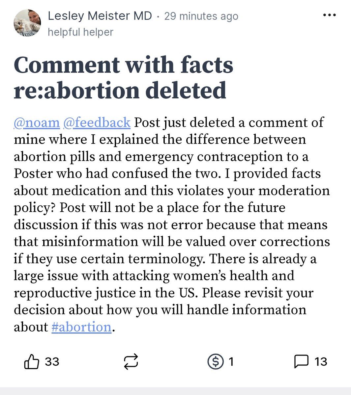
Task: Follow the #abortion hashtag link
Action: point(81,327)
